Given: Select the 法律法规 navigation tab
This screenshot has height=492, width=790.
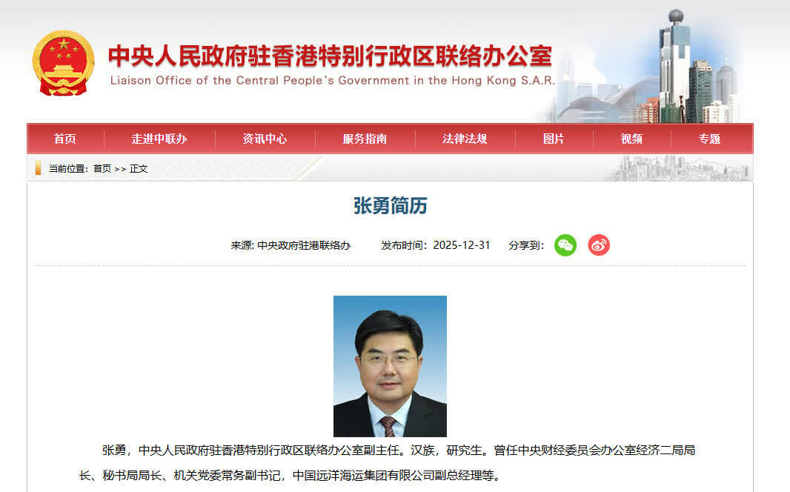Looking at the screenshot, I should point(465,139).
